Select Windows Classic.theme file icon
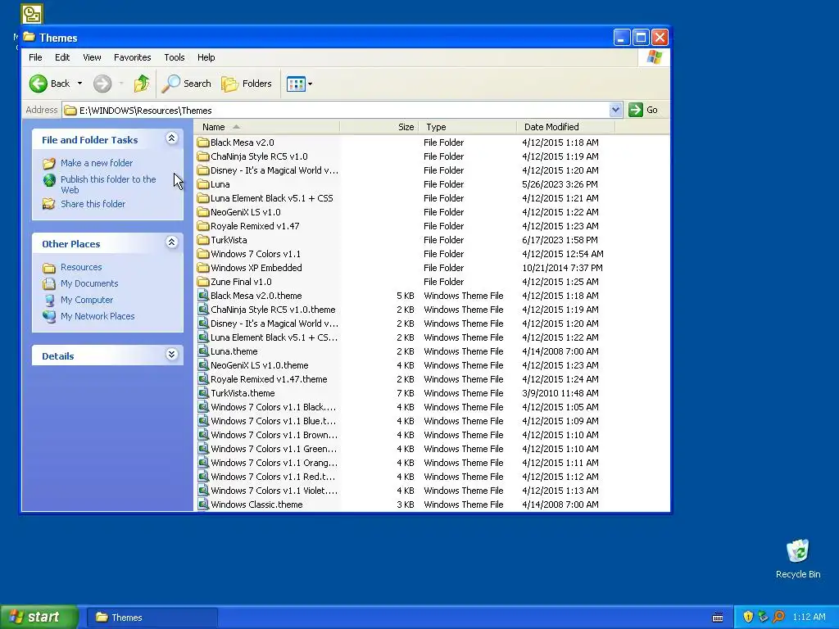The image size is (839, 629). 203,504
